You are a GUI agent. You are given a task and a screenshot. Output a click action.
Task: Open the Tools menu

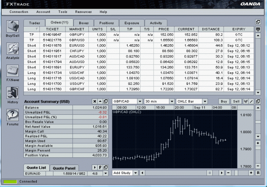click(63, 12)
